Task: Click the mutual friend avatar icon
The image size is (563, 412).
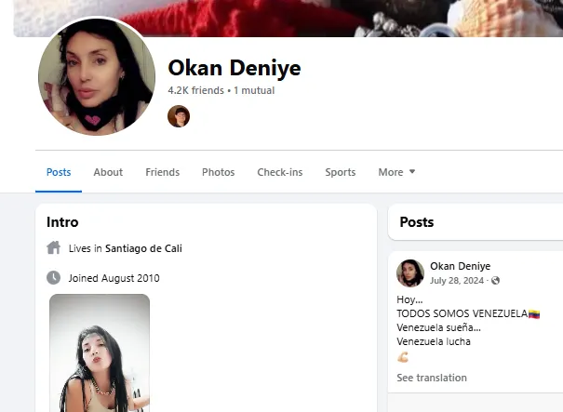Action: coord(179,116)
